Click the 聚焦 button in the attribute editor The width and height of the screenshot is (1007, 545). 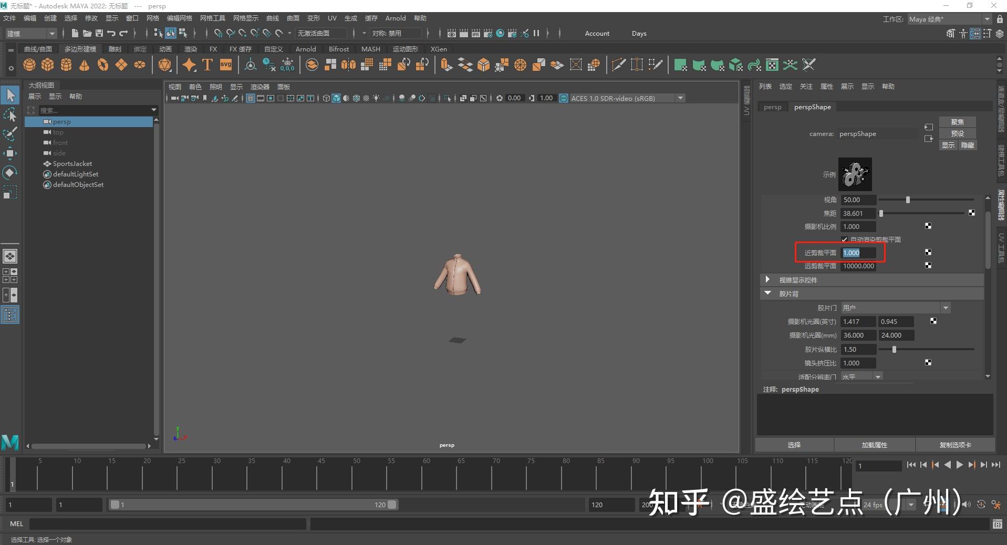[x=957, y=121]
